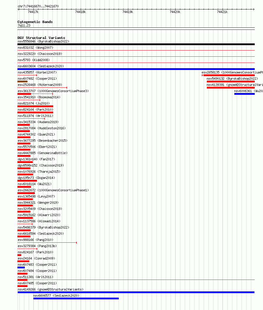Image resolution: width=263 pixels, height=310 pixels.
Task: Select nsv1076926 (Thareja2015) label
Action: point(39,172)
